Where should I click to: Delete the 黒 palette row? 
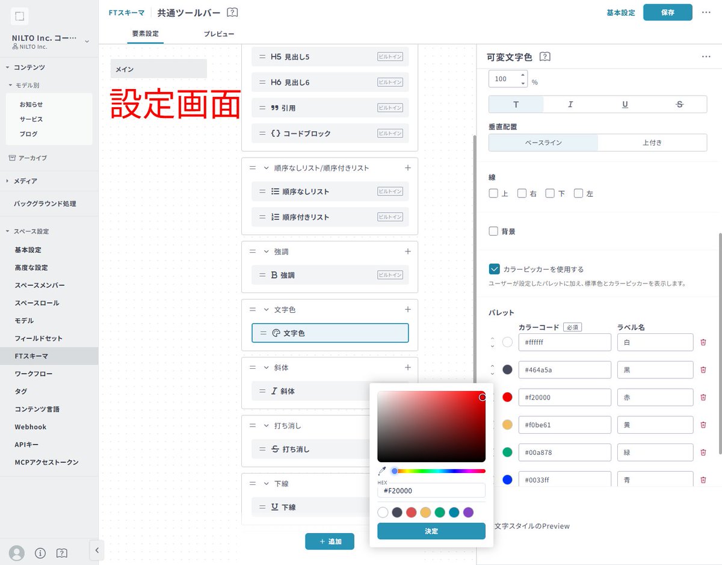tap(703, 369)
